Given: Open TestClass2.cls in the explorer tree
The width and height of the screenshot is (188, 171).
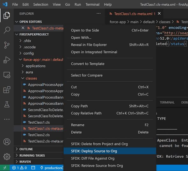Looking at the screenshot, I should (x=39, y=135).
